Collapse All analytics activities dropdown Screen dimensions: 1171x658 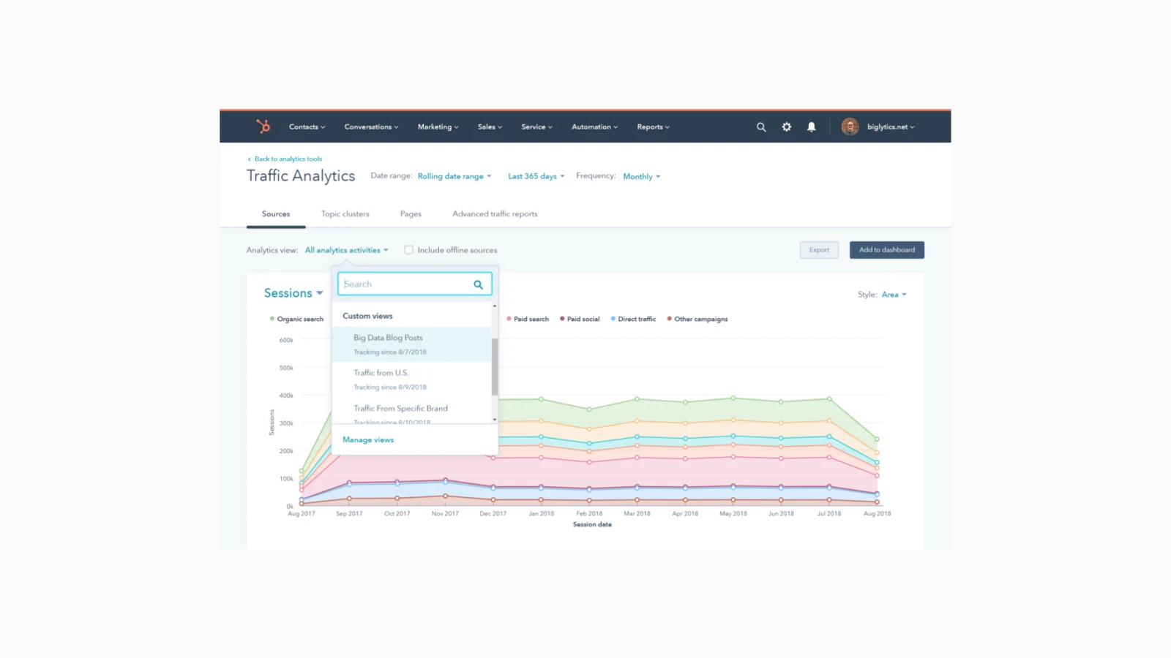346,250
